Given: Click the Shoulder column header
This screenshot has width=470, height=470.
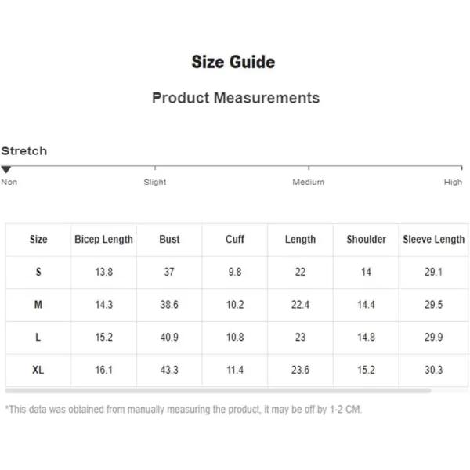Looking at the screenshot, I should pos(367,239).
